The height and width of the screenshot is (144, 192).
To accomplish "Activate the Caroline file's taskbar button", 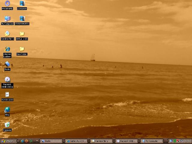I will tap(102, 141).
